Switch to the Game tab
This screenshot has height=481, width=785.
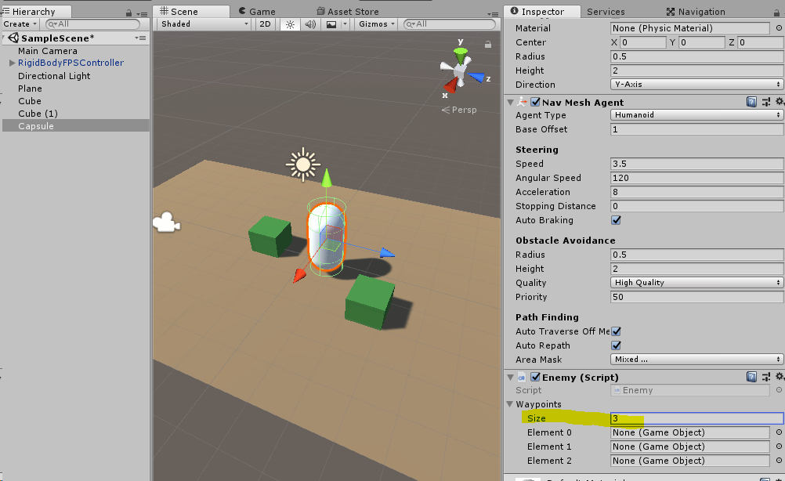(x=257, y=12)
